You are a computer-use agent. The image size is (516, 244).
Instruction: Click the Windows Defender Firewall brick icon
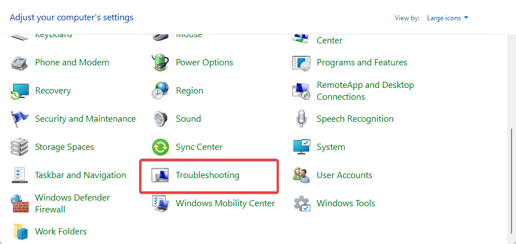pos(20,203)
